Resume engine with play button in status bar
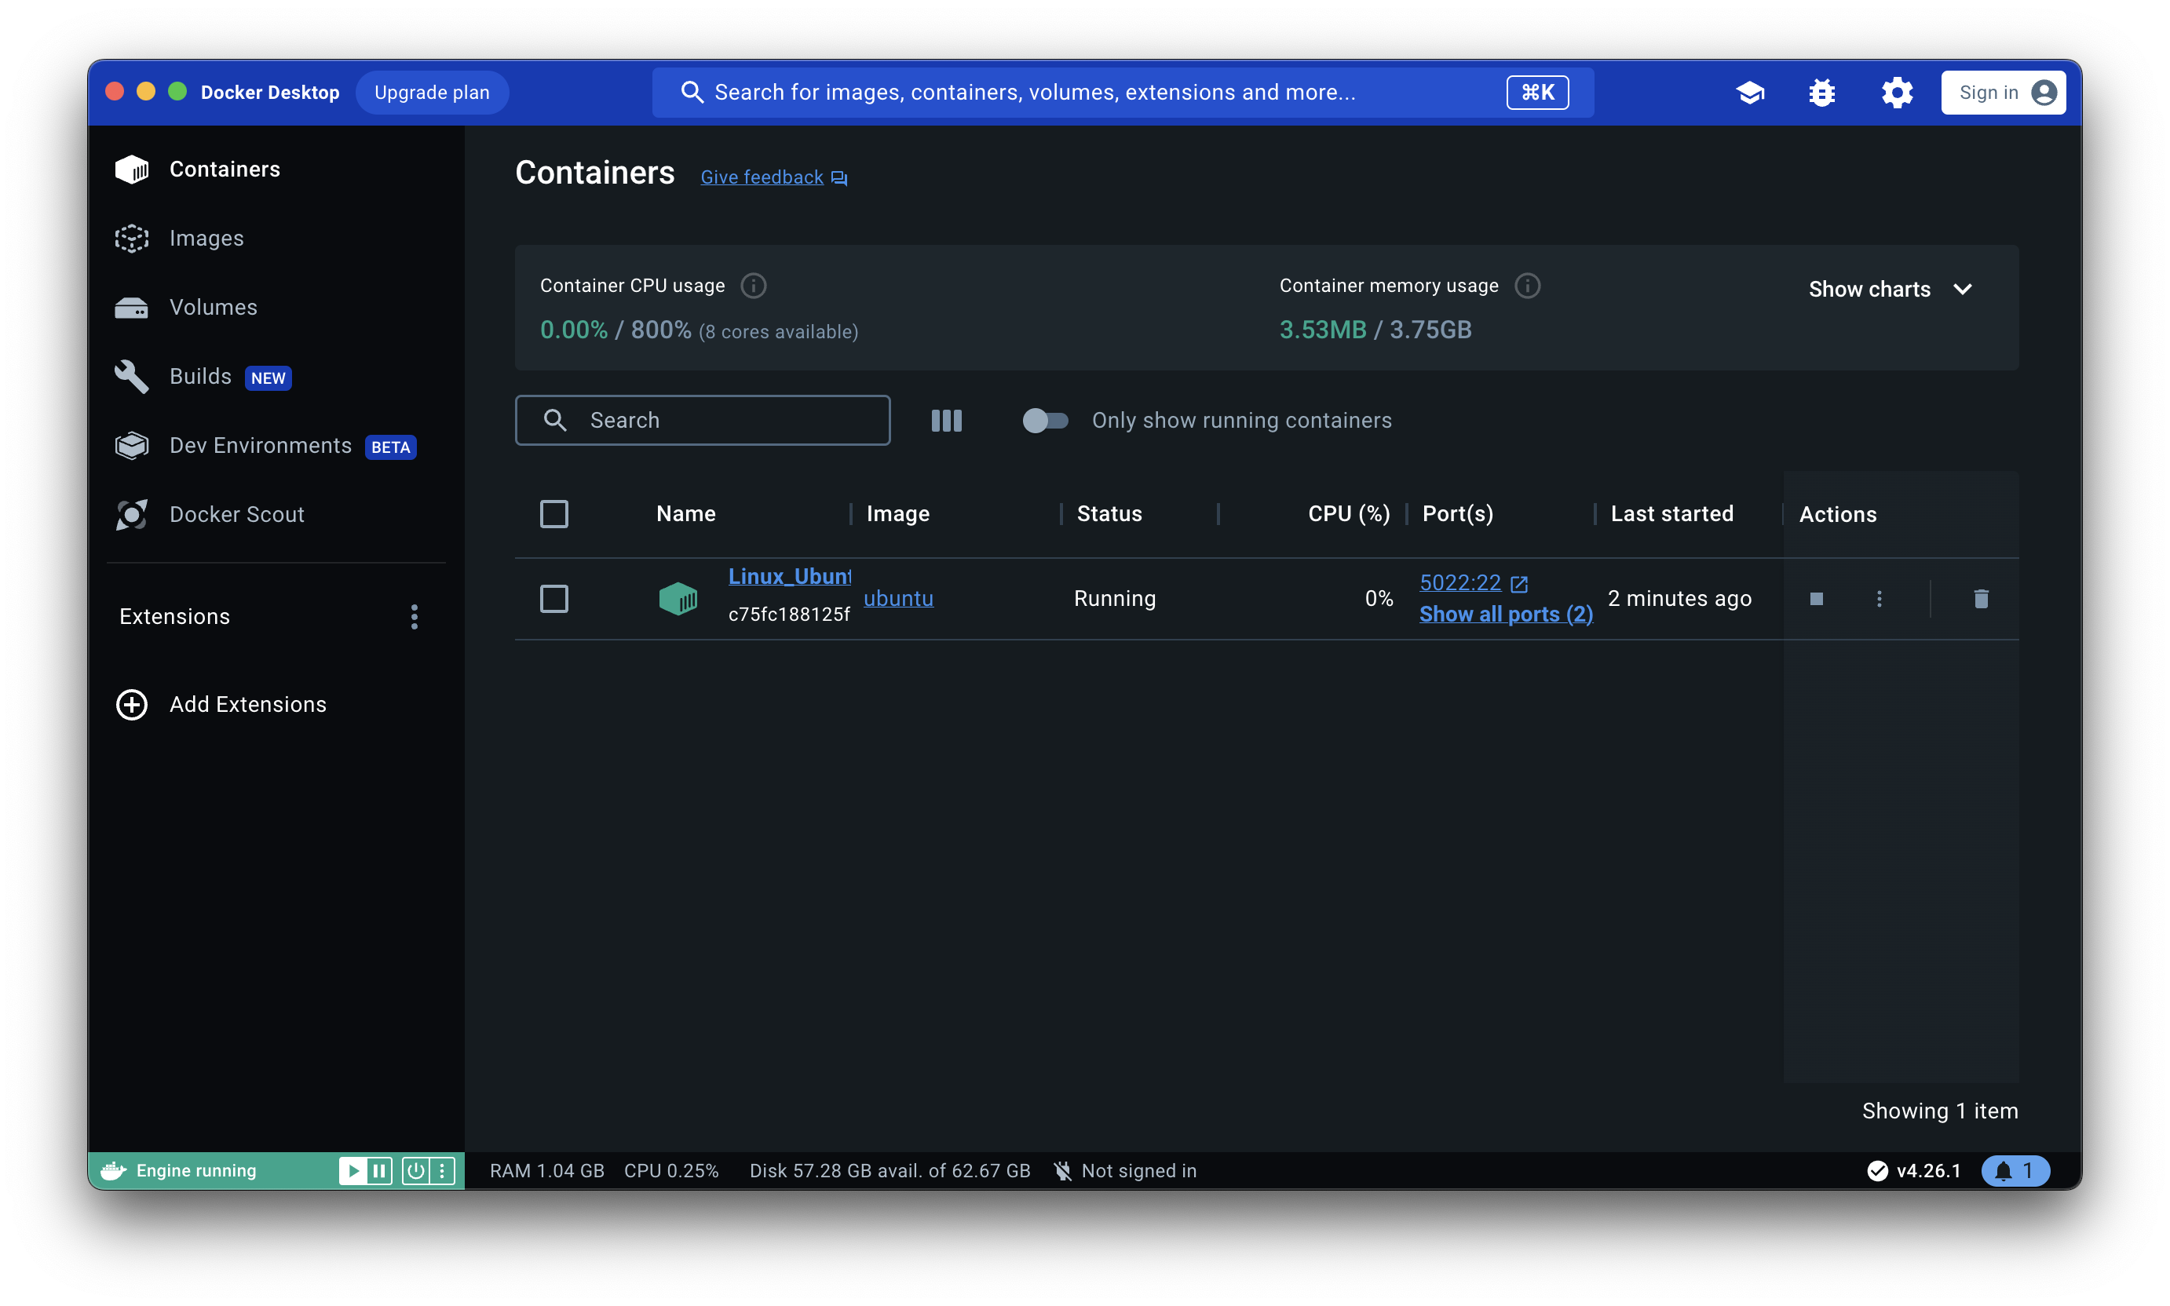Image resolution: width=2170 pixels, height=1306 pixels. click(353, 1169)
